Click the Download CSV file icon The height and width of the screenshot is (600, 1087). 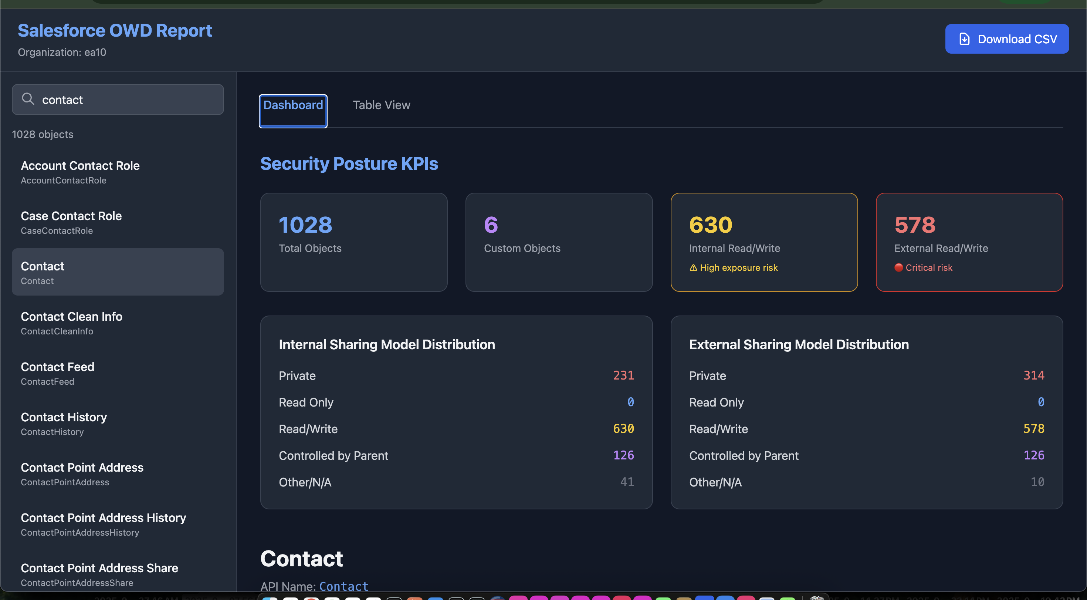(964, 39)
